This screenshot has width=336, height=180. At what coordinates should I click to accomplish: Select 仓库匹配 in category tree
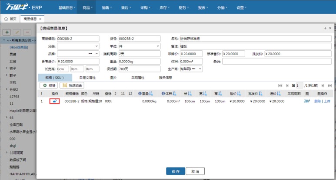(x=16, y=124)
